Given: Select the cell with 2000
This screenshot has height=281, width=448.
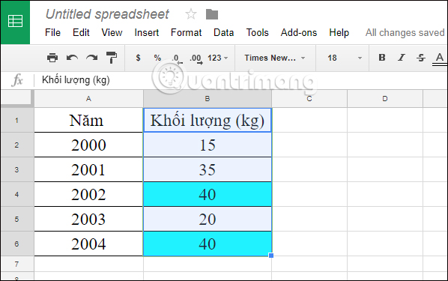Looking at the screenshot, I should (x=88, y=145).
